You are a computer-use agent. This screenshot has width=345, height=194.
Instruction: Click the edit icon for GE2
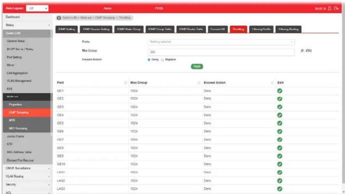pyautogui.click(x=280, y=99)
